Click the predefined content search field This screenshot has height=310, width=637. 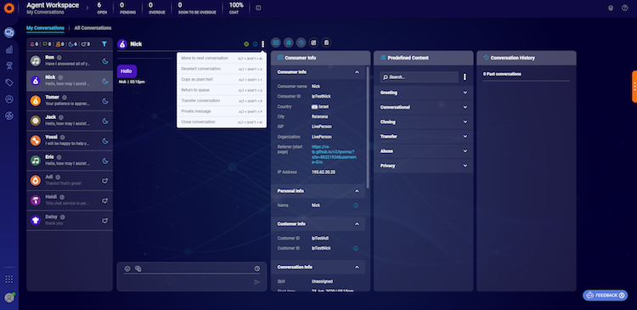click(x=420, y=77)
